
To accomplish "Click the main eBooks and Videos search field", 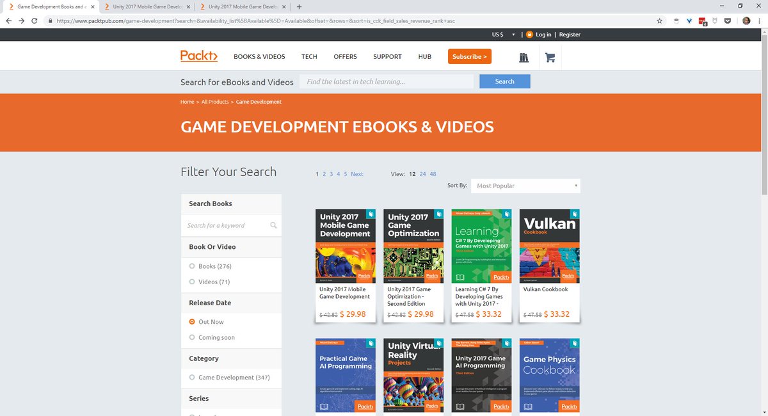I will pyautogui.click(x=387, y=81).
